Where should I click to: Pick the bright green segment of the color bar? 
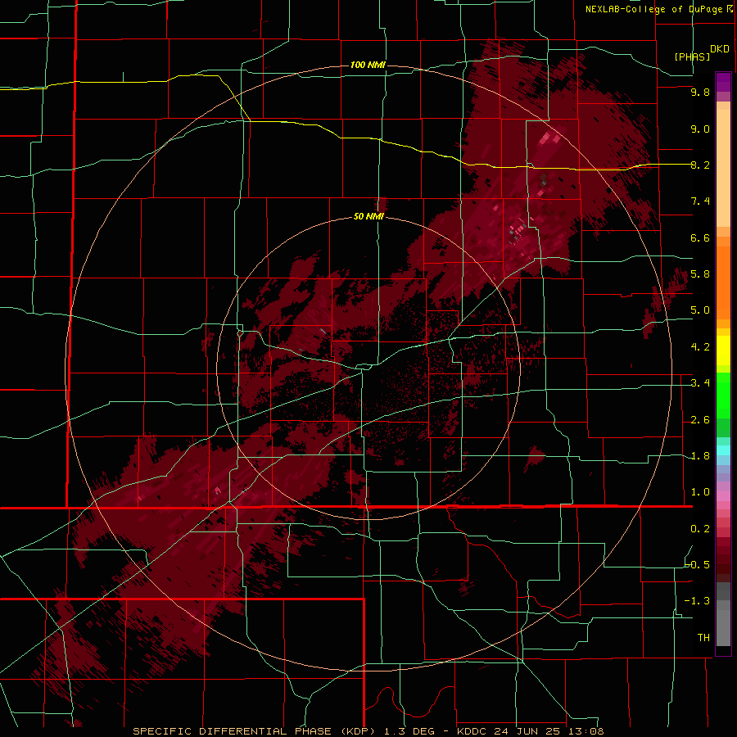point(723,396)
